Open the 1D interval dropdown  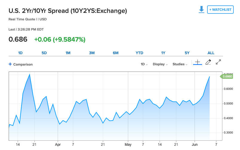[144, 64]
